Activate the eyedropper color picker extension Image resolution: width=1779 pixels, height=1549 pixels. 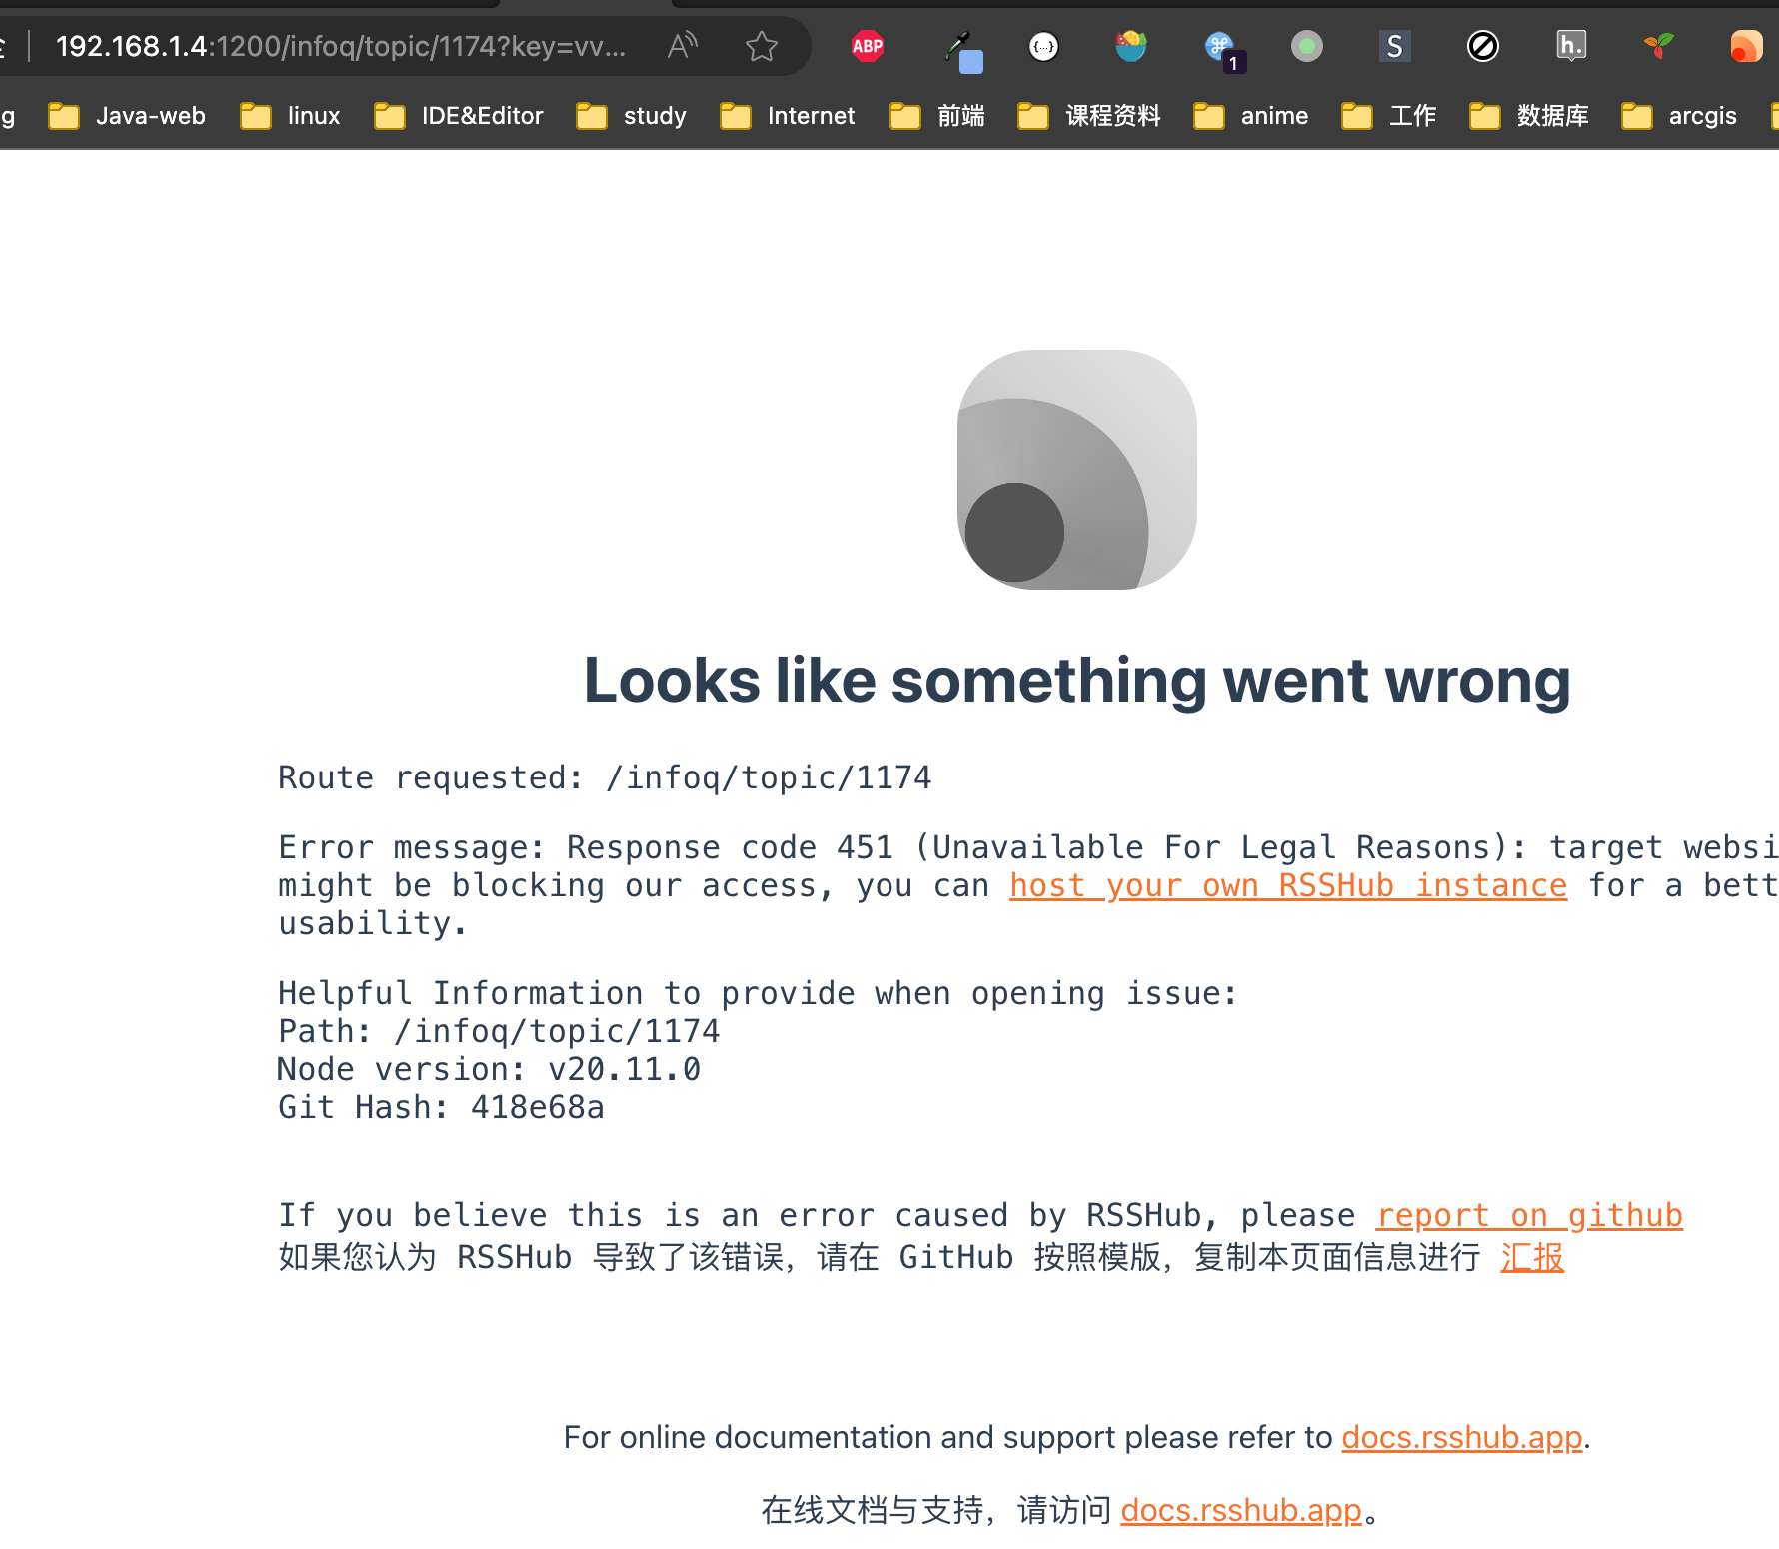[x=963, y=50]
